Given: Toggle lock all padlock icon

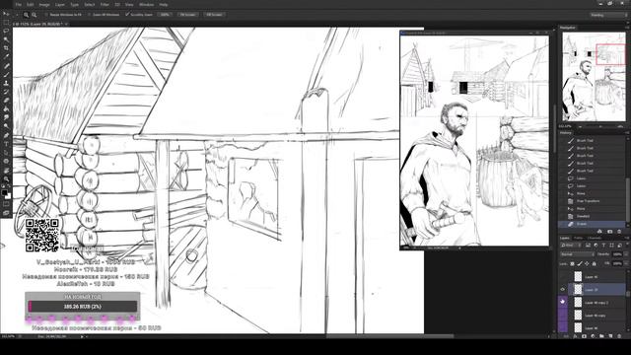Looking at the screenshot, I should click(x=594, y=263).
